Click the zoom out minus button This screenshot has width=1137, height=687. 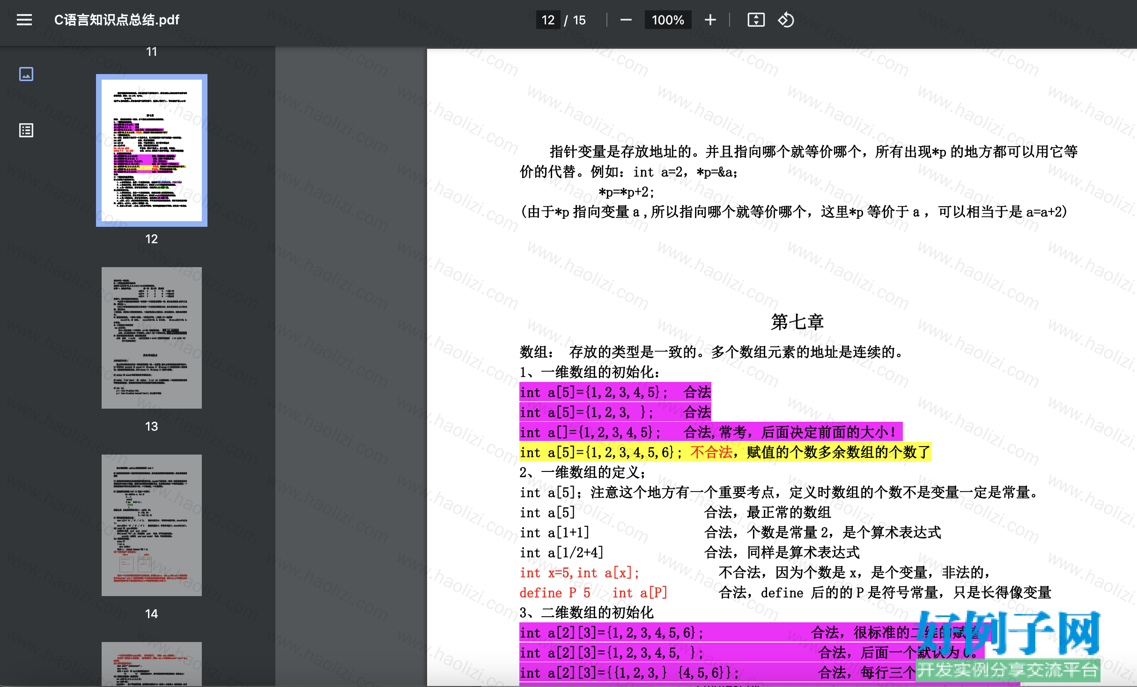pyautogui.click(x=626, y=20)
